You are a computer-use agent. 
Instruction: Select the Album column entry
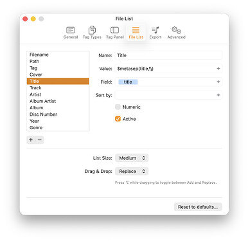58,108
